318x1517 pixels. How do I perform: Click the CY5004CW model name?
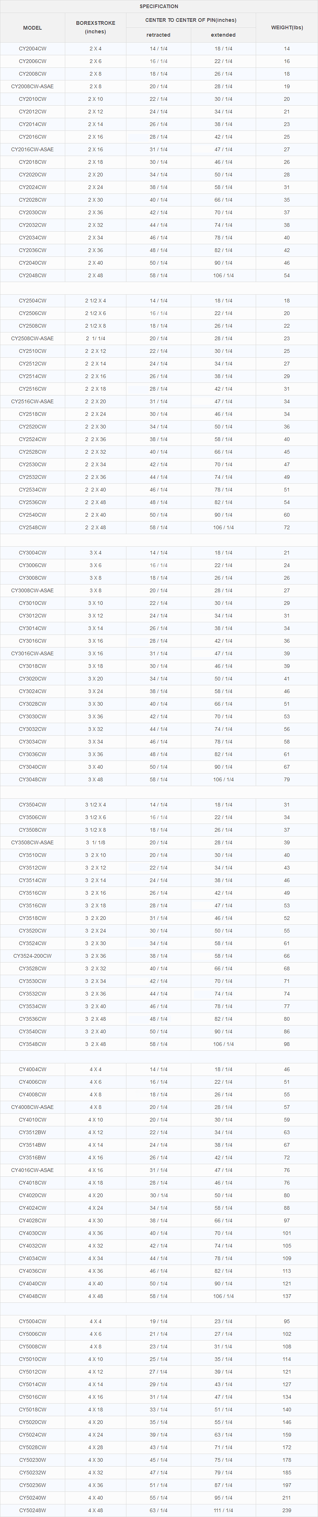coord(32,1321)
